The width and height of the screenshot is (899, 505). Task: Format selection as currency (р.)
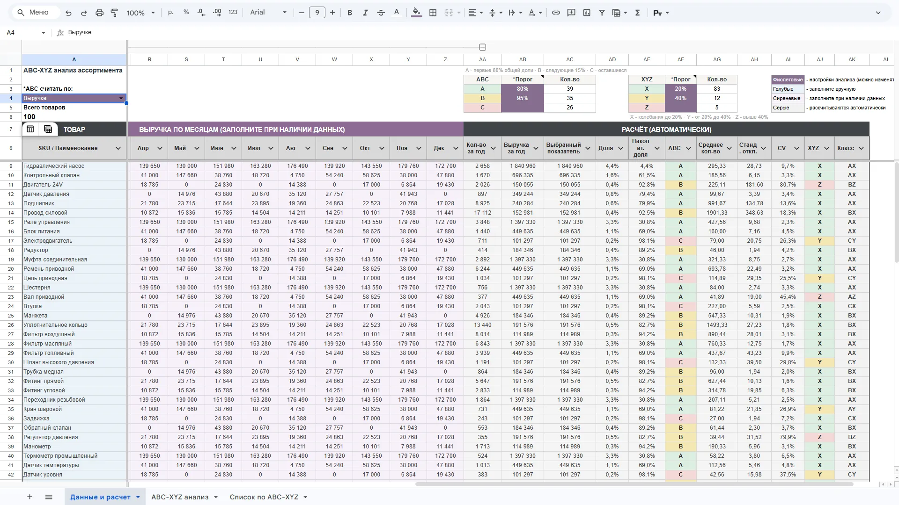[x=170, y=13]
